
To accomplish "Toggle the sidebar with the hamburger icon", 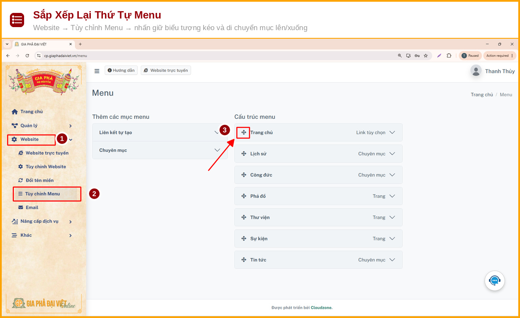I will 97,71.
